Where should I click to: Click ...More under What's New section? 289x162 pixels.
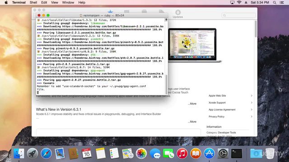tap(192, 122)
